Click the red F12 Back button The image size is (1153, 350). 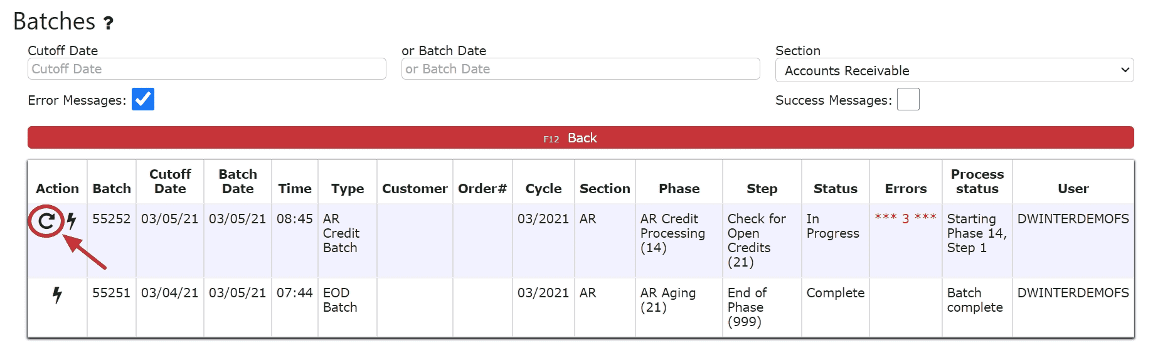580,137
